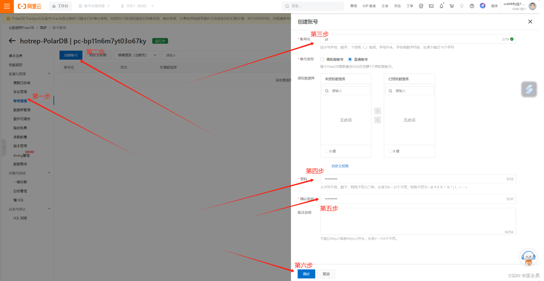Focus the 确认密码 field

coord(418,199)
